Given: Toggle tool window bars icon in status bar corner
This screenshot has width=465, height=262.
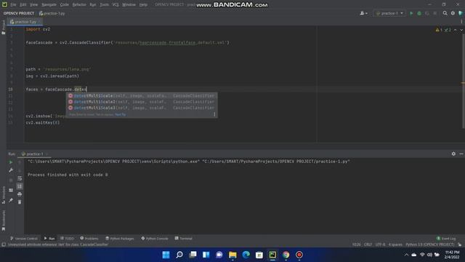Looking at the screenshot, I should [4, 245].
